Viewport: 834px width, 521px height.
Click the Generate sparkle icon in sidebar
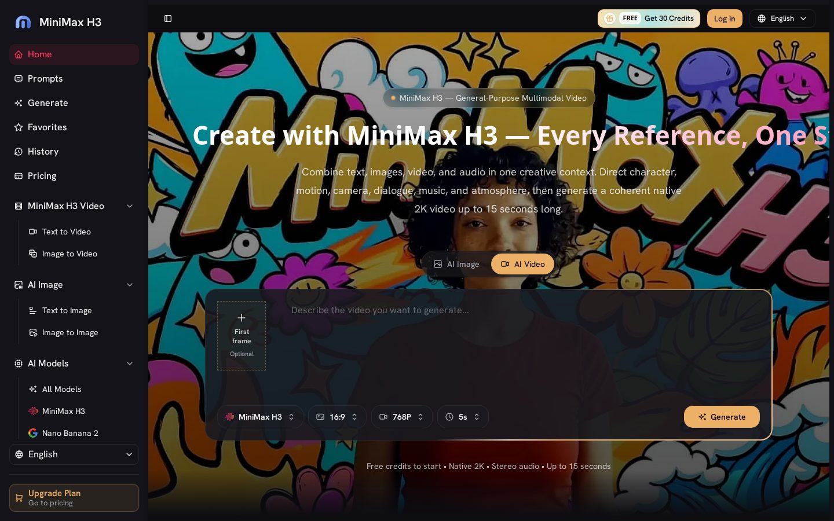19,103
